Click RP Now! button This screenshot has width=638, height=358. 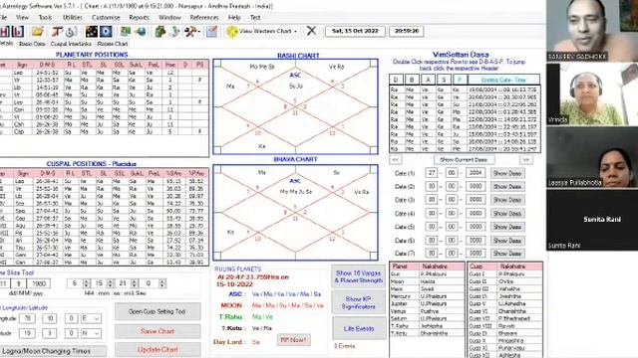[294, 340]
